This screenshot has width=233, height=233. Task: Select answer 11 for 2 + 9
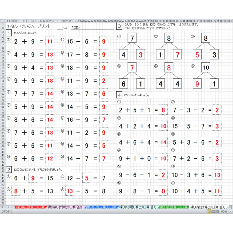[x=50, y=41]
